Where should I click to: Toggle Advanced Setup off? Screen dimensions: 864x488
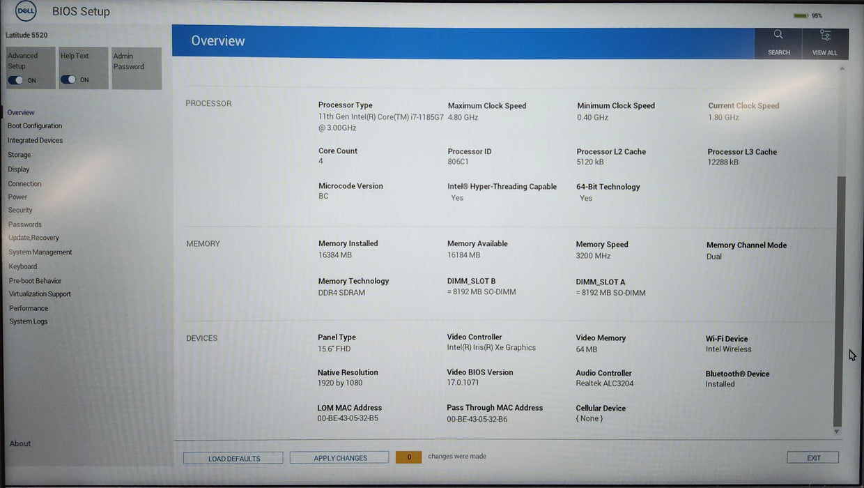pyautogui.click(x=15, y=79)
